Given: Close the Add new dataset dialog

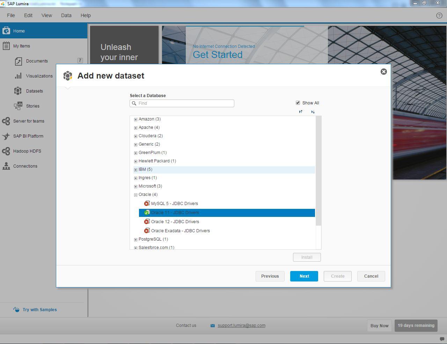Looking at the screenshot, I should [384, 72].
